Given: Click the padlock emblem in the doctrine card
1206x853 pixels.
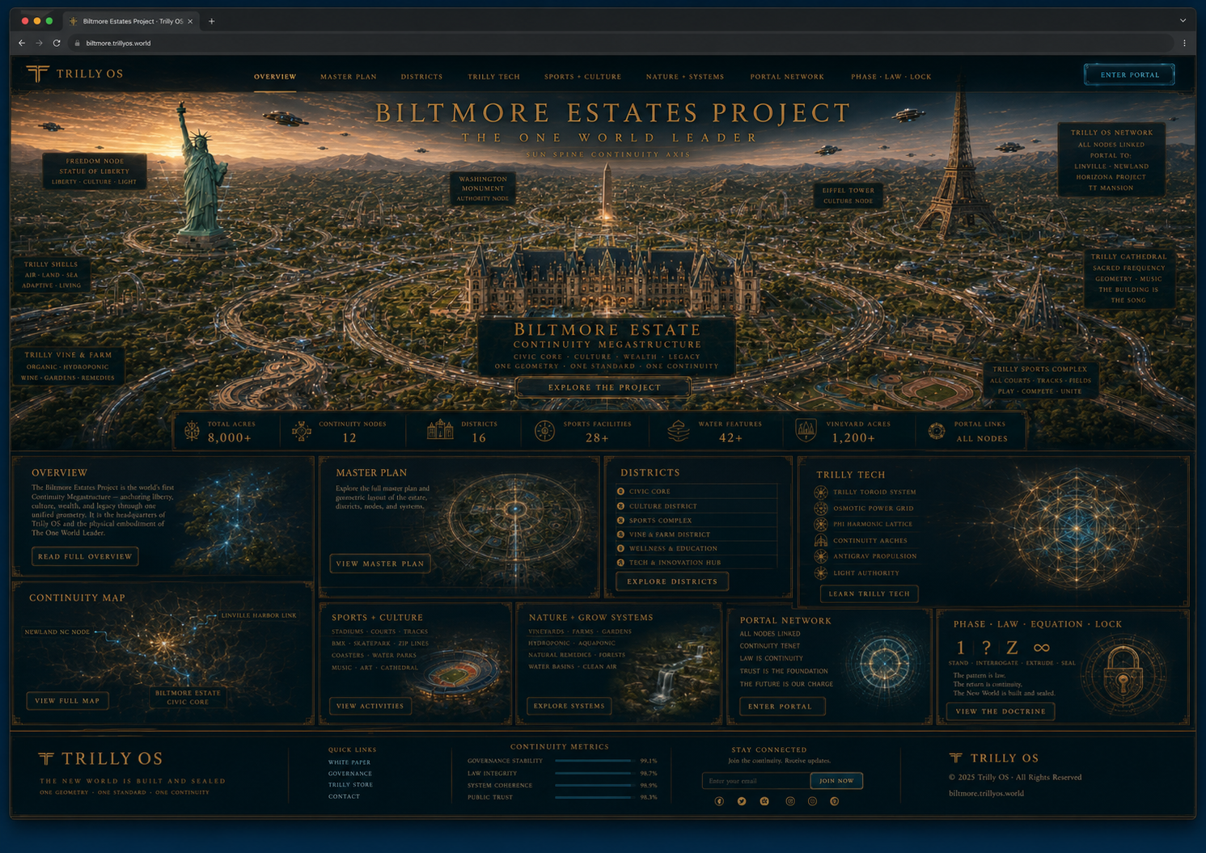Looking at the screenshot, I should (1123, 674).
